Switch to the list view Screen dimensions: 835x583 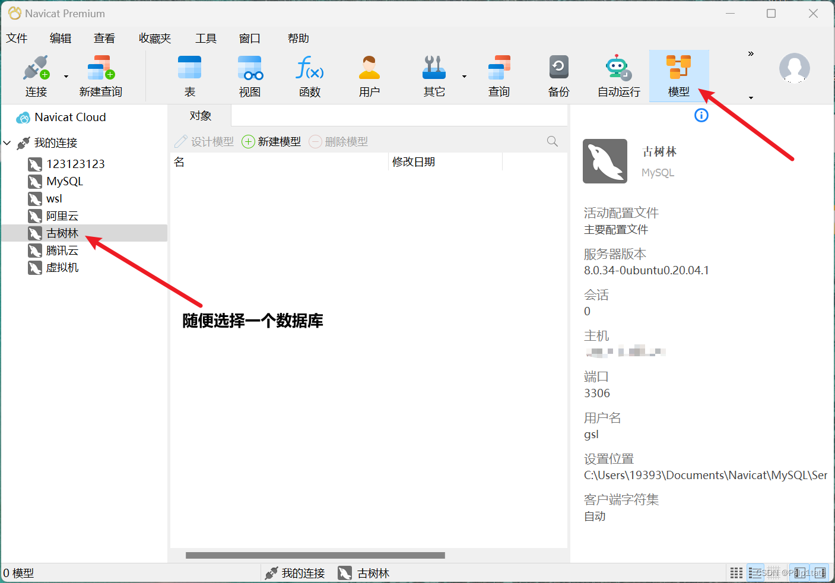point(755,573)
